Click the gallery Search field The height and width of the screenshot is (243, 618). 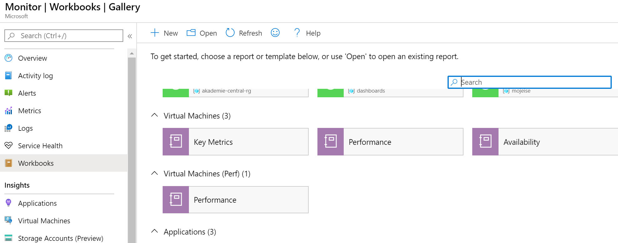532,82
